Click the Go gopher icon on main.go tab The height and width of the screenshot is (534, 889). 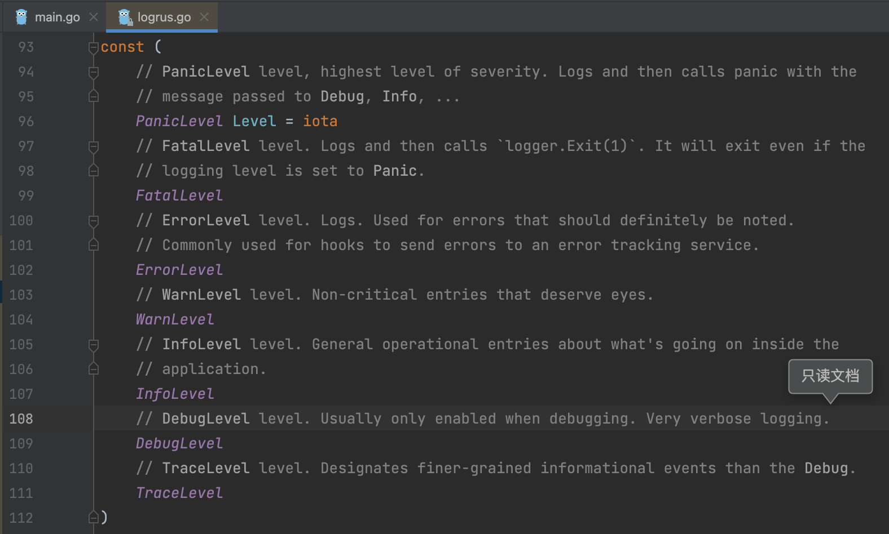click(x=21, y=17)
